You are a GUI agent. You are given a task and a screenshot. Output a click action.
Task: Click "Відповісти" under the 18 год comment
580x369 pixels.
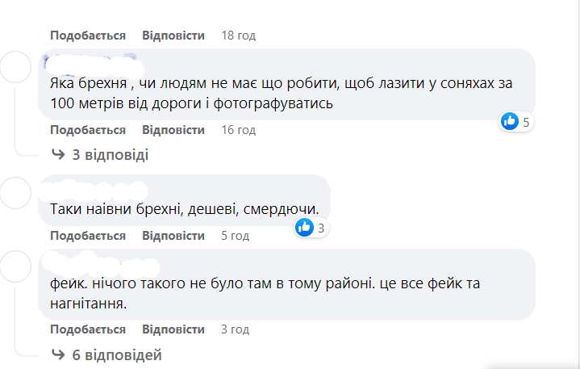pos(173,36)
